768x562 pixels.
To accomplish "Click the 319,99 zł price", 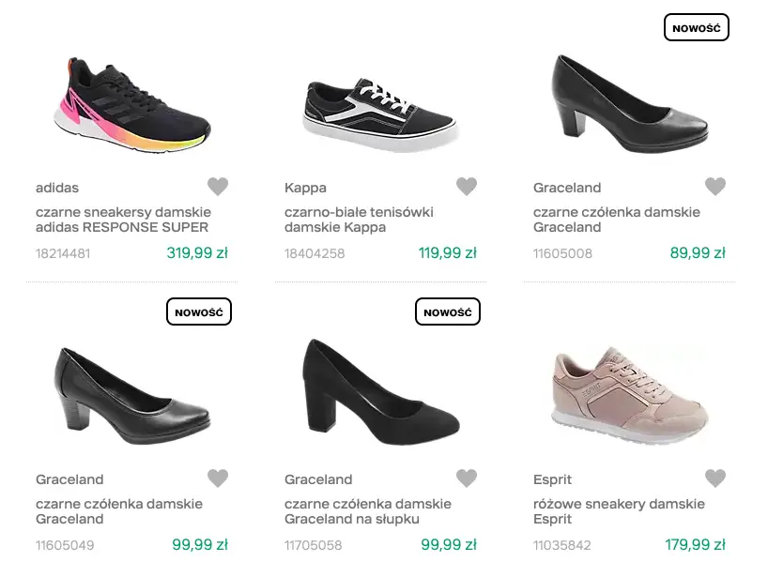I will coord(197,252).
